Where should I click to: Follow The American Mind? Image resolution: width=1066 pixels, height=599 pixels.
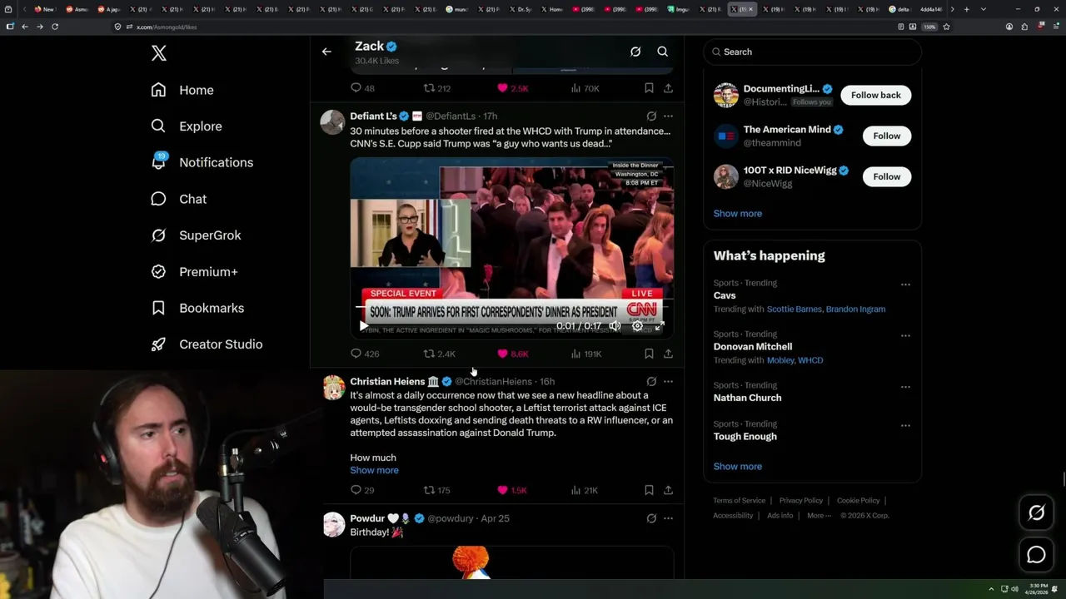tap(887, 136)
